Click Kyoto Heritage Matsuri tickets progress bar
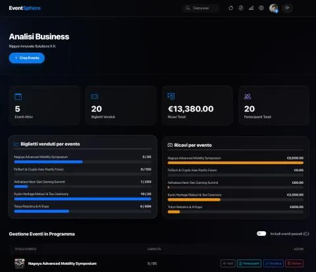This screenshot has width=316, height=272. 82,199
